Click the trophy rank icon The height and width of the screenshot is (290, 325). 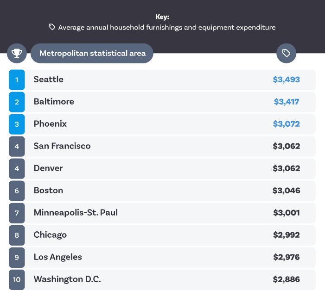(17, 53)
